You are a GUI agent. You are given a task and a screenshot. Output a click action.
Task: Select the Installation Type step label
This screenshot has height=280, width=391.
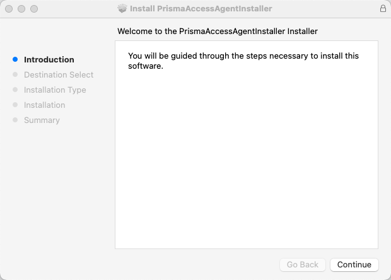55,90
